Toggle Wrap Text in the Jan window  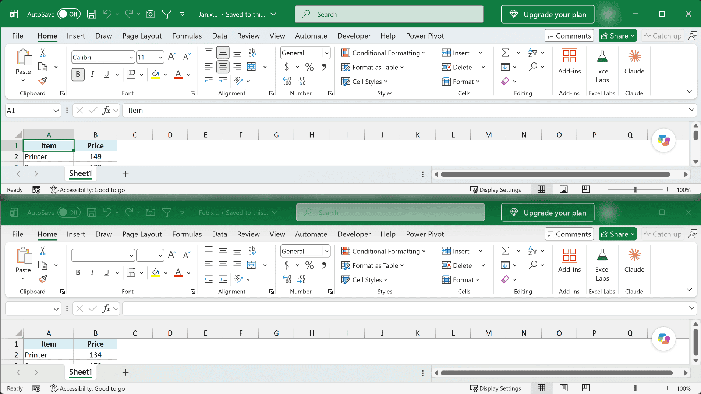pyautogui.click(x=252, y=53)
